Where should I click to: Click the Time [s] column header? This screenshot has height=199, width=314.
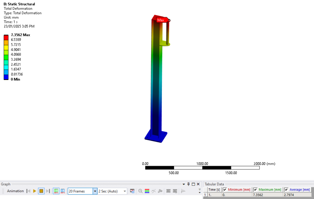pos(214,190)
